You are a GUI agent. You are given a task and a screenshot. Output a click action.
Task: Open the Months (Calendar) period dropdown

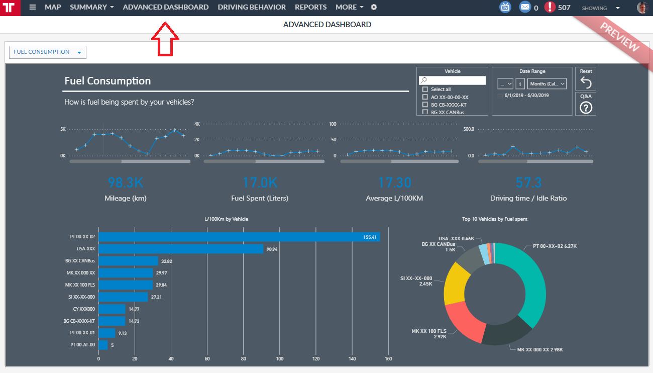point(547,84)
